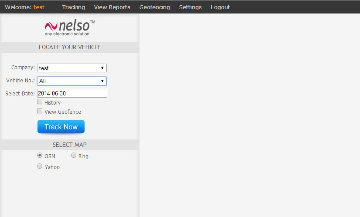Click the 'Select Date:' label text
Screen dimensions: 360x217
pos(20,94)
